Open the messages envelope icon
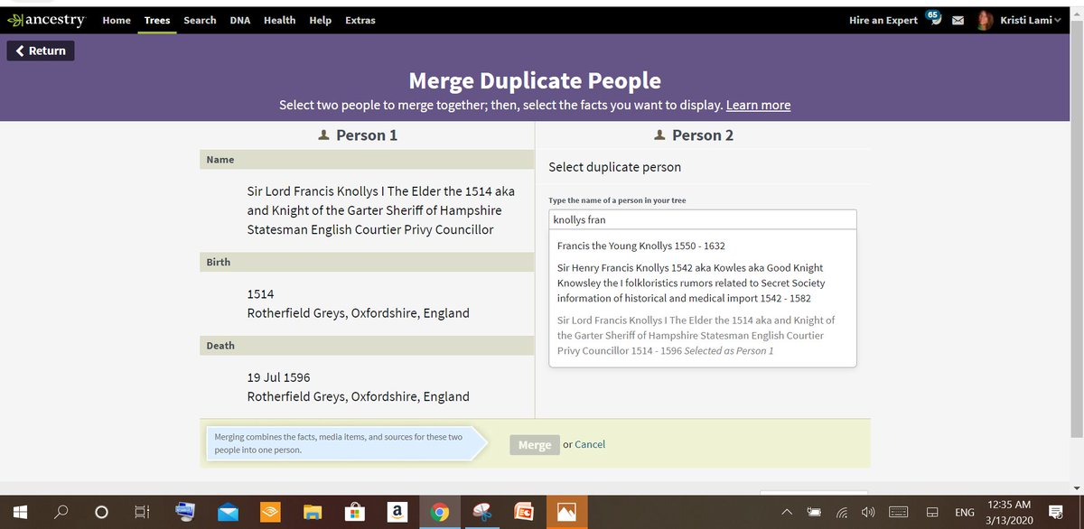The width and height of the screenshot is (1084, 529). [958, 21]
